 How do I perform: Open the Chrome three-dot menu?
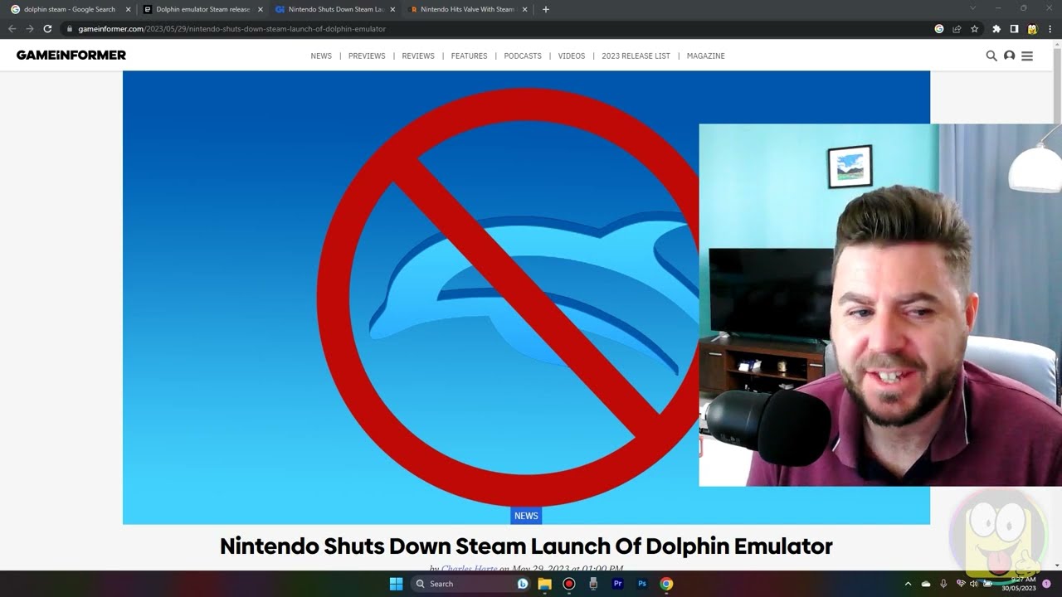click(x=1050, y=28)
